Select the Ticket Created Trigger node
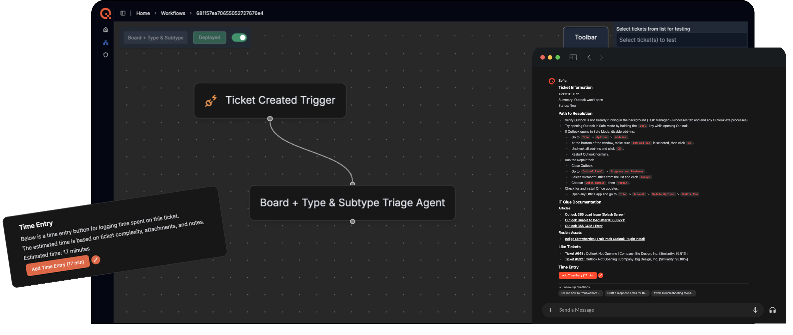The width and height of the screenshot is (793, 335). point(270,100)
